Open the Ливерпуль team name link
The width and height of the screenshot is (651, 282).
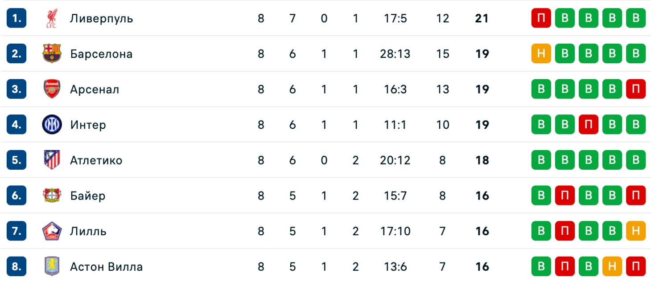coord(101,19)
